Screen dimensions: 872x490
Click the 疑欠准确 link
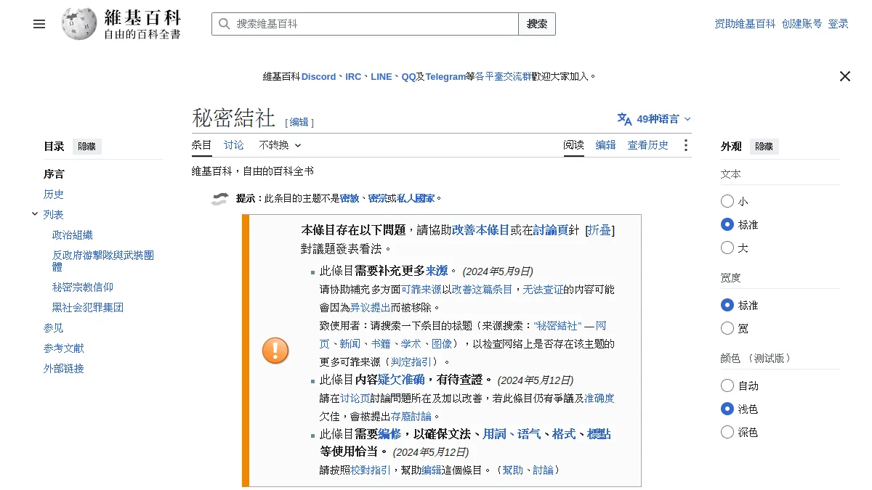coord(401,380)
